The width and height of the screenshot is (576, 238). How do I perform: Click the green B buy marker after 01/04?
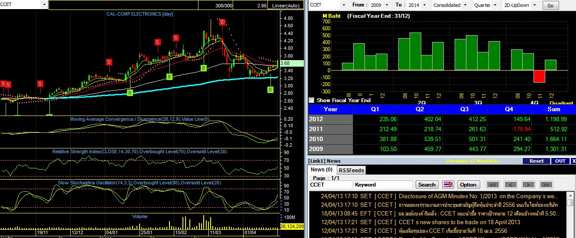pos(270,90)
